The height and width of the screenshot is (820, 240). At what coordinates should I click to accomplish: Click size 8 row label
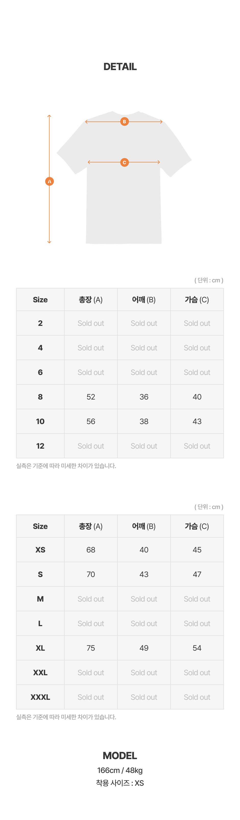(40, 397)
